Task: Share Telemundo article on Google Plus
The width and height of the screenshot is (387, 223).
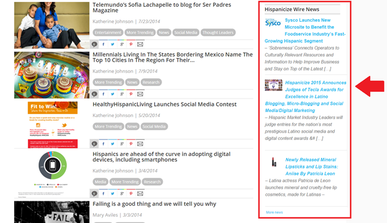Action: tap(122, 45)
